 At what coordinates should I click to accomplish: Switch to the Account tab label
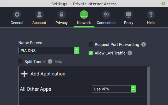coord(39,23)
